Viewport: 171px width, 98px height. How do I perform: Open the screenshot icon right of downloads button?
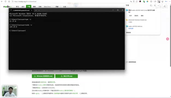163,2
